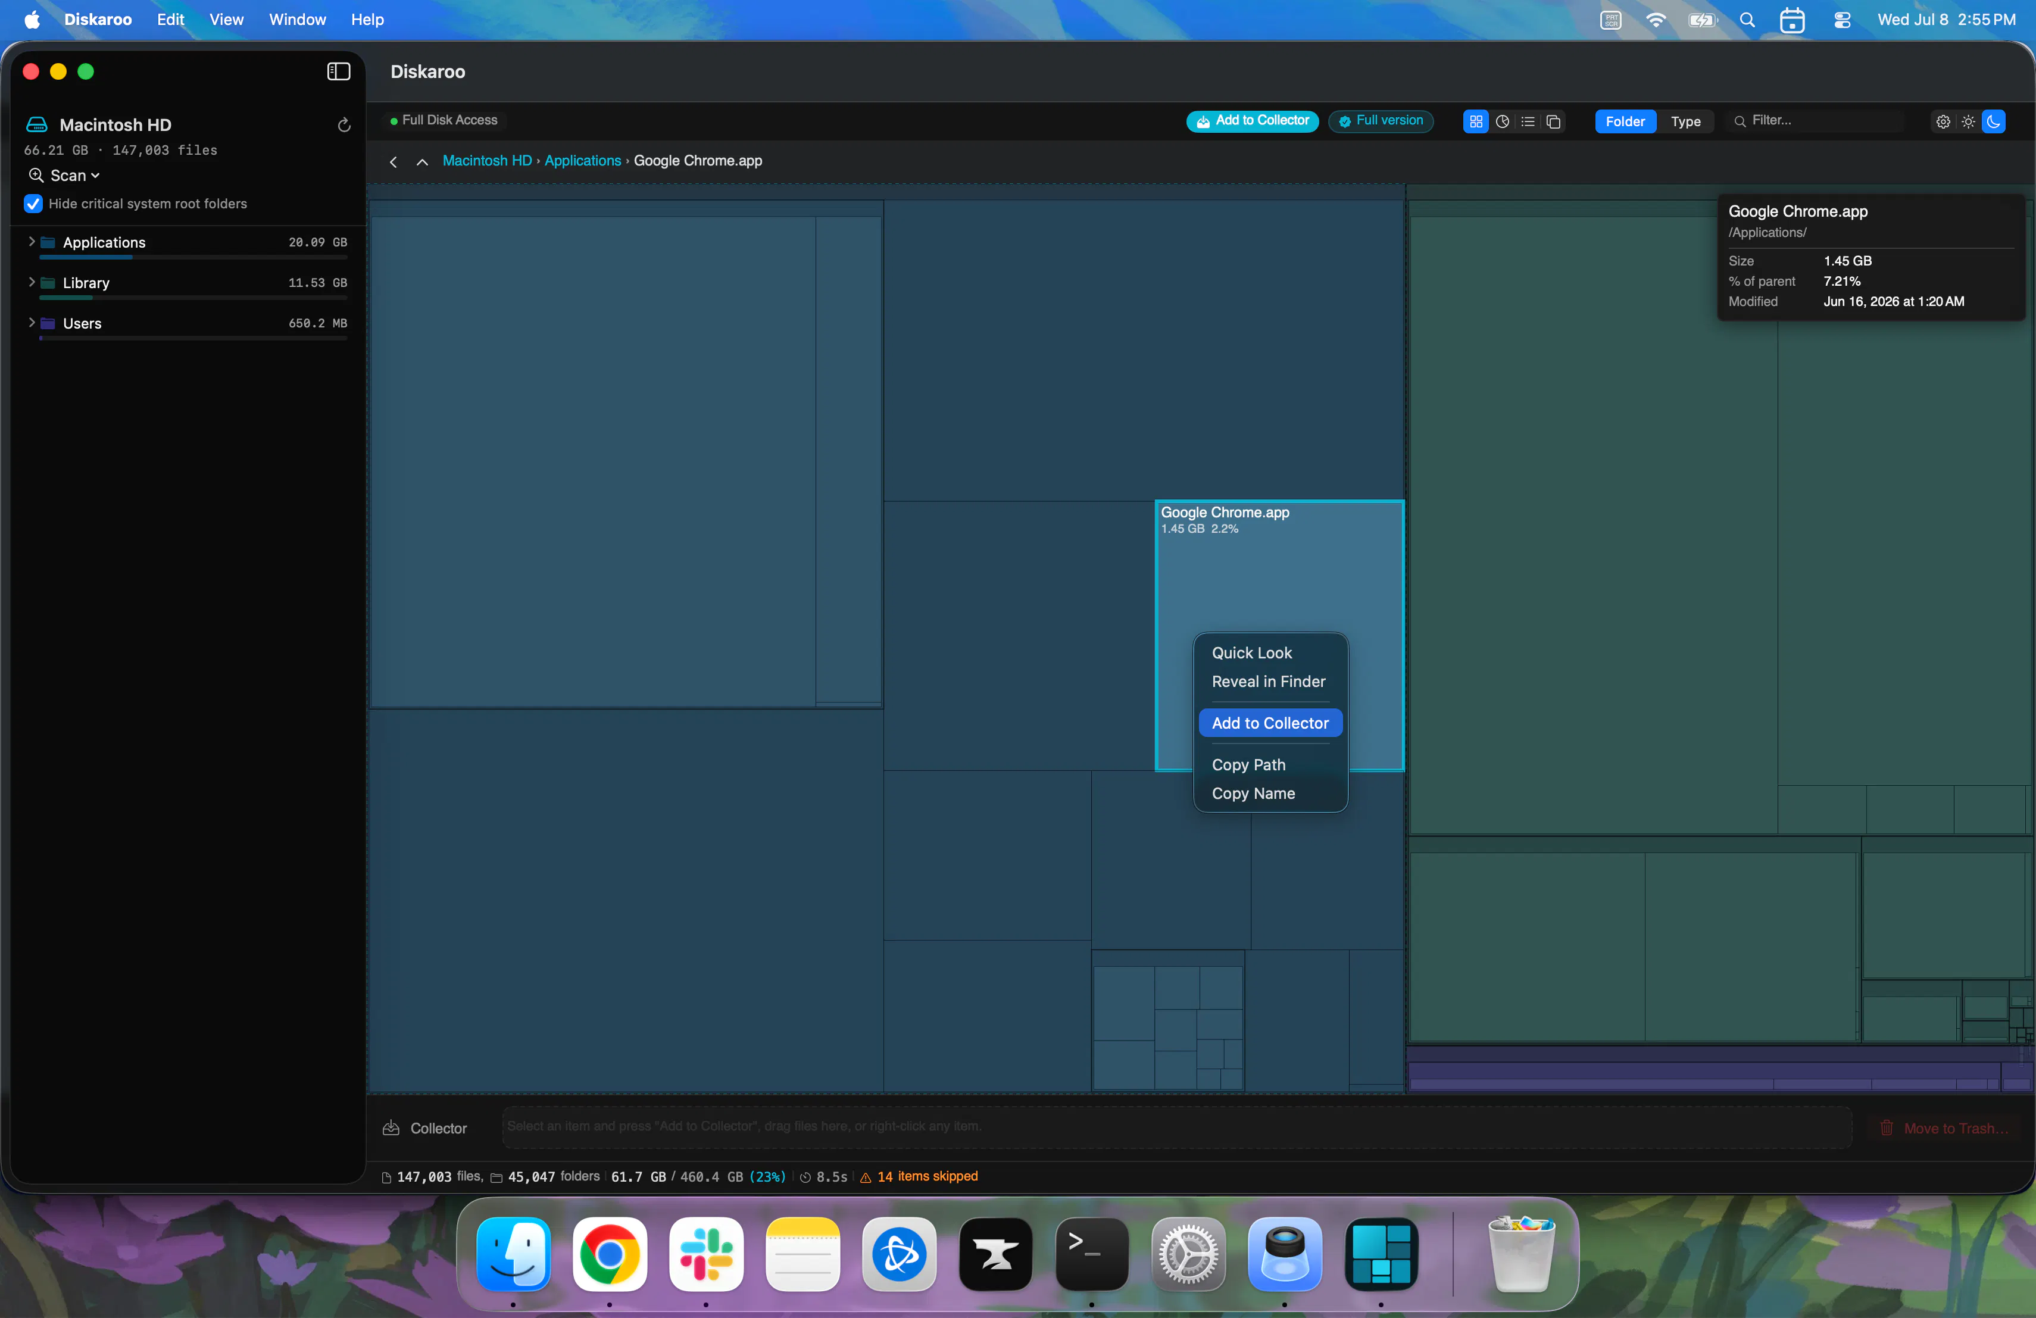Image resolution: width=2036 pixels, height=1318 pixels.
Task: Open Diskaroo from the Dock
Action: 1382,1254
